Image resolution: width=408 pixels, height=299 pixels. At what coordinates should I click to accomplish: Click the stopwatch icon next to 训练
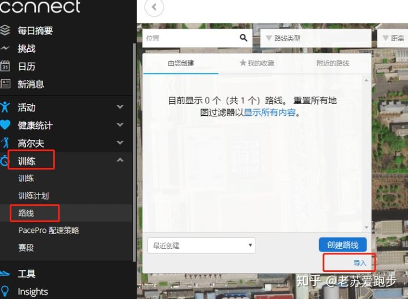(4, 161)
